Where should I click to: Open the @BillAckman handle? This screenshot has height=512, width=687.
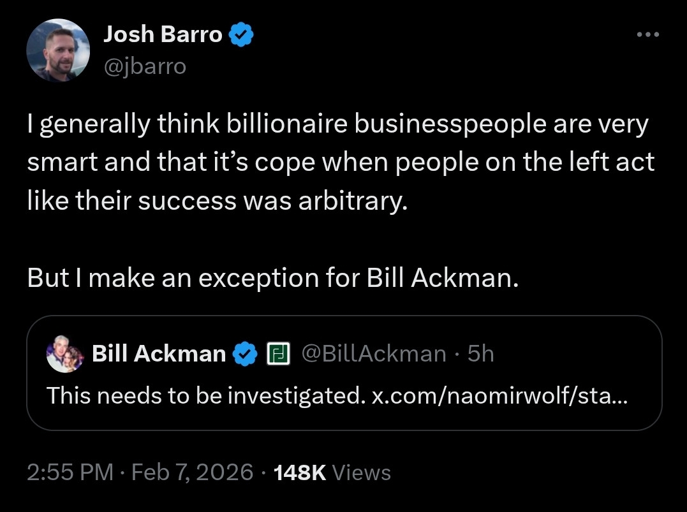[373, 353]
